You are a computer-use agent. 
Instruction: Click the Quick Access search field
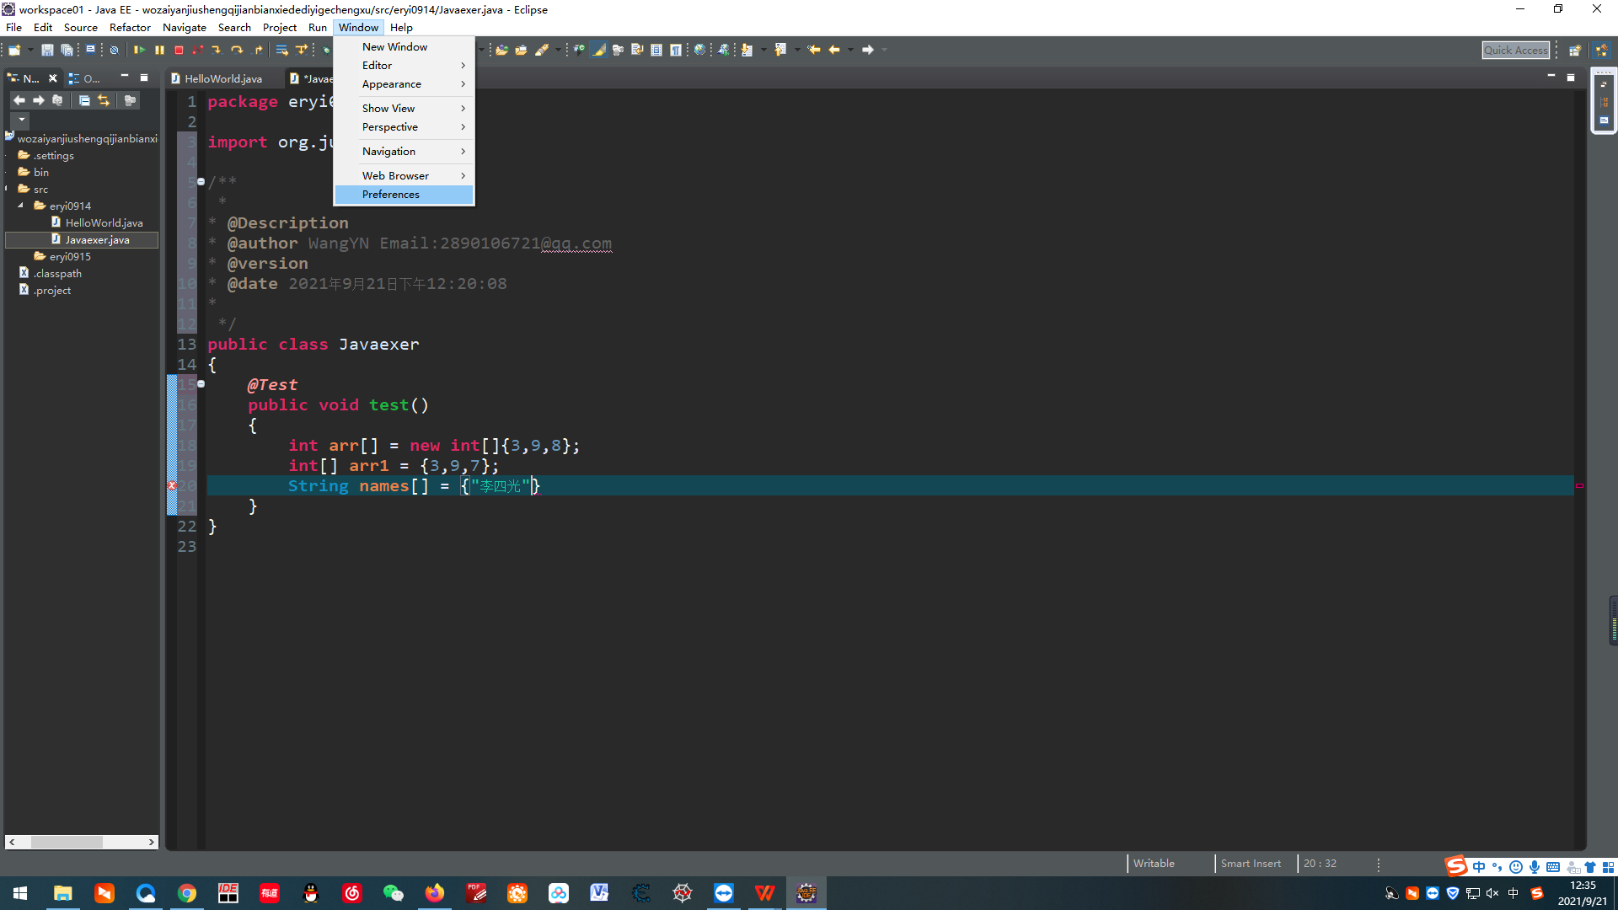[1515, 51]
